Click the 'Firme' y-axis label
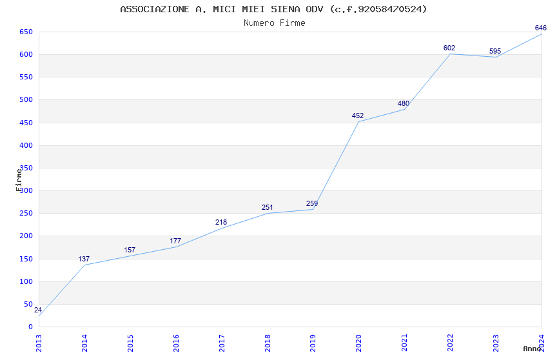Screen dimensions: 548x355 19,180
